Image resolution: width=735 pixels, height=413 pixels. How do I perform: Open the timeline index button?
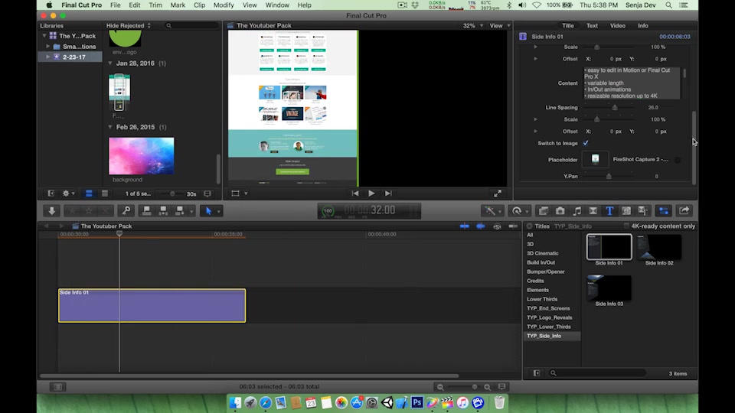(x=57, y=387)
